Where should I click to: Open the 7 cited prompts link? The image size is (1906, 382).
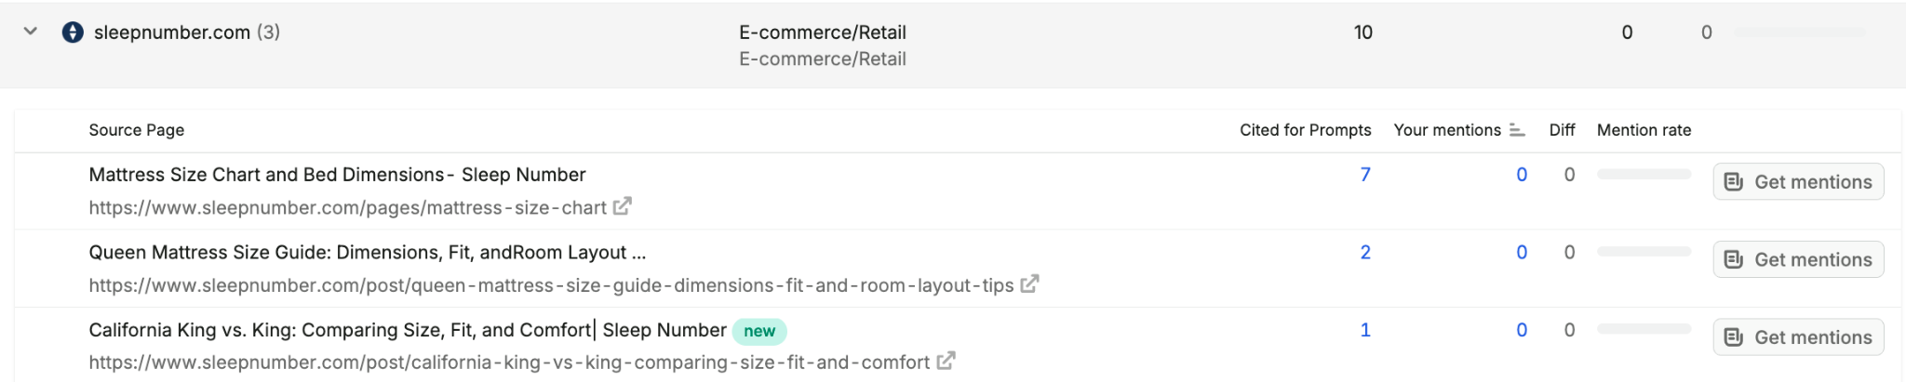coord(1365,175)
